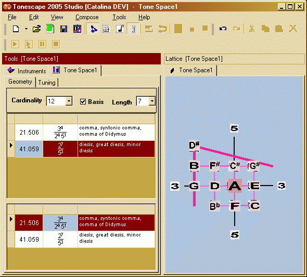Click row selector arrow in upper table
Viewport: 307px width, 277px height.
tap(11, 146)
